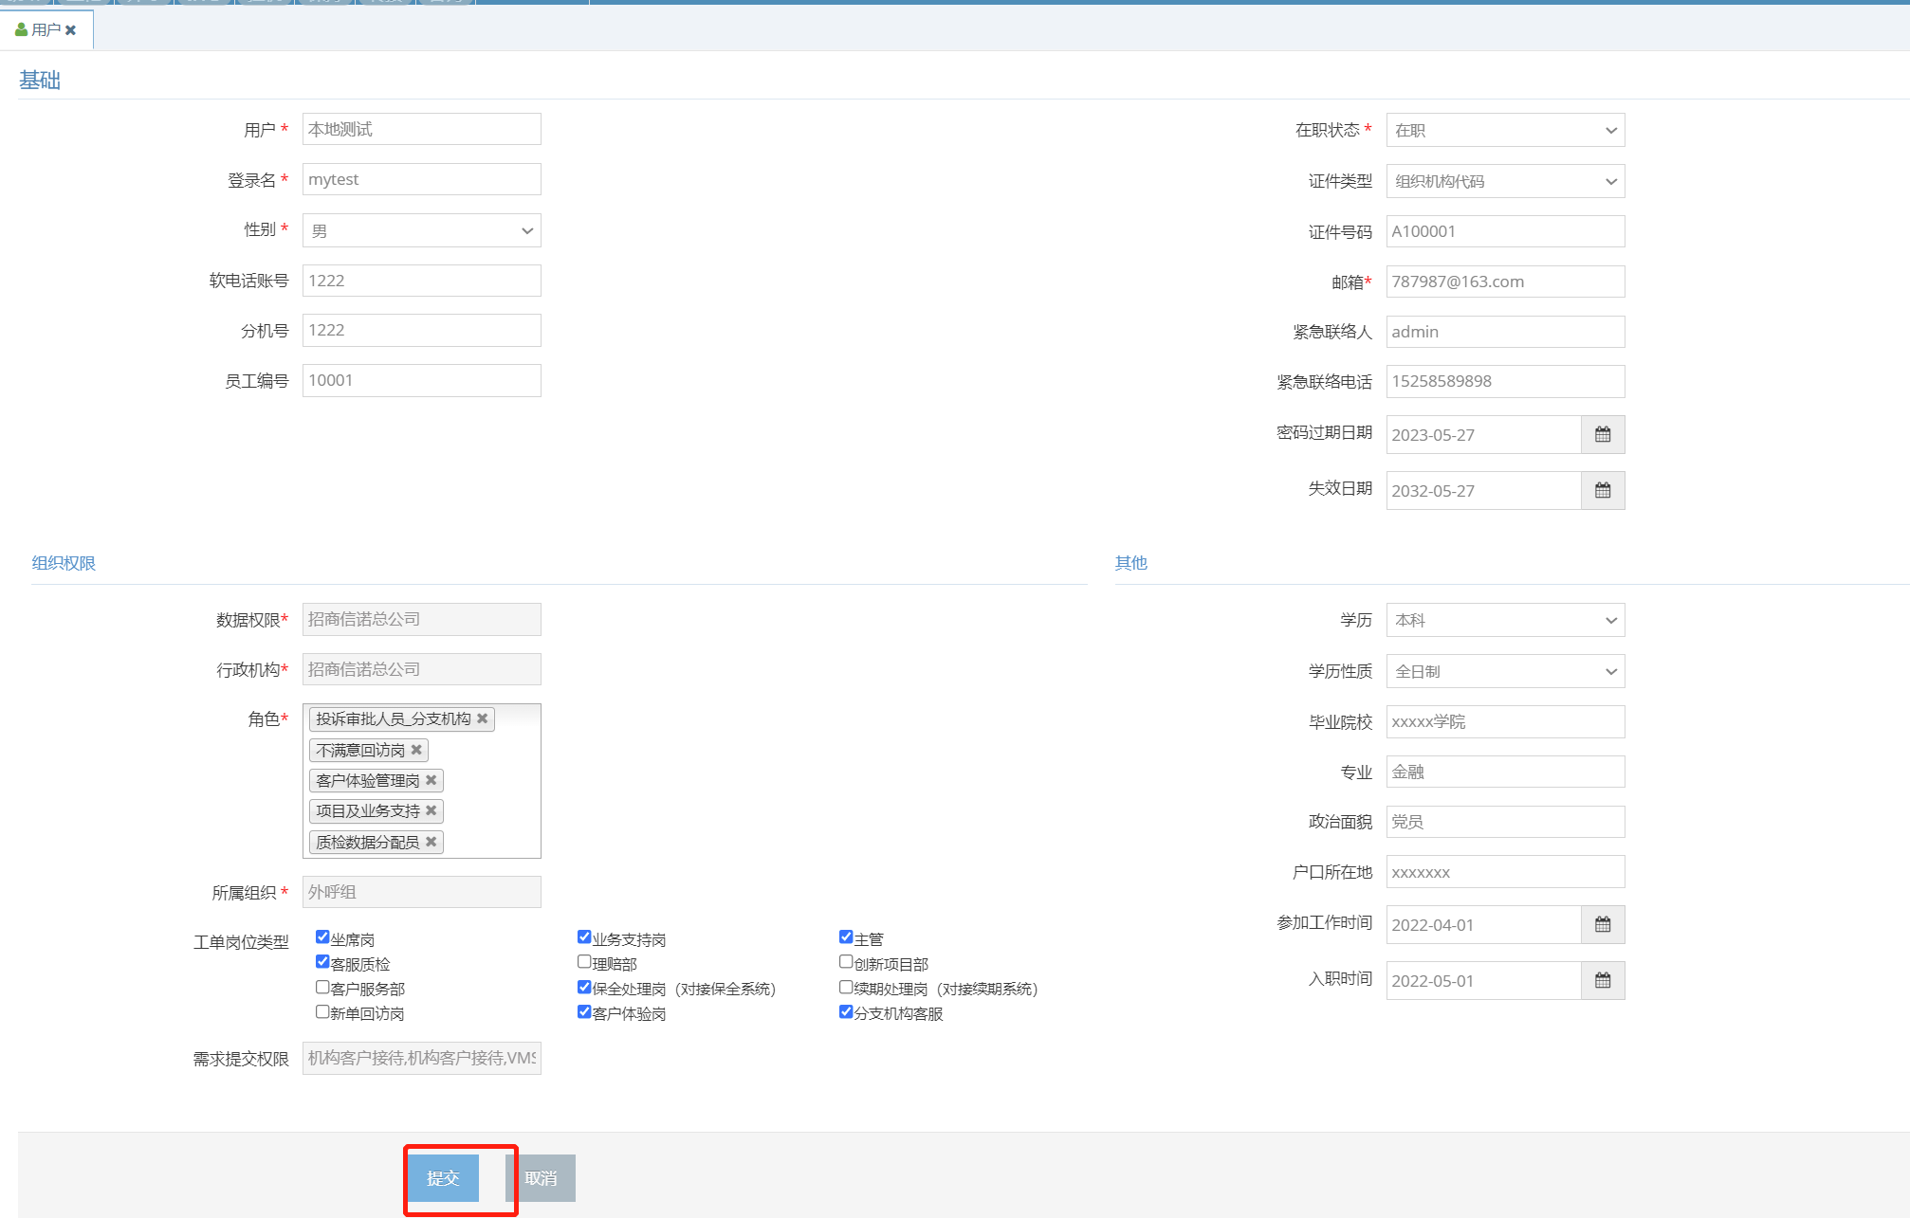Viewport: 1910px width, 1218px height.
Task: Check the 理赔部 checkbox
Action: click(584, 962)
